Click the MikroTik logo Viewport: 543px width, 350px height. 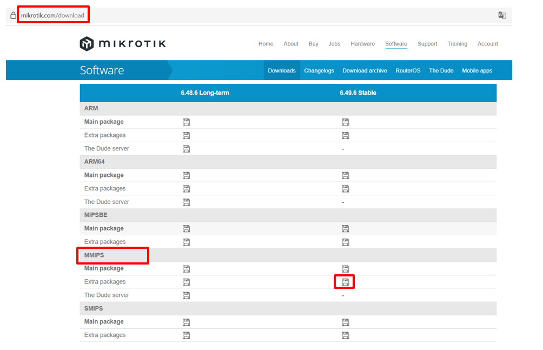coord(123,44)
